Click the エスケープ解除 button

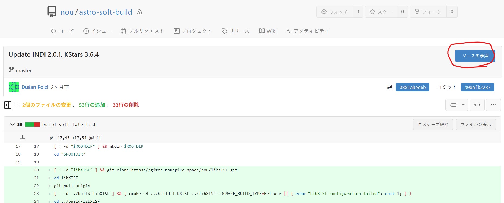pos(433,124)
